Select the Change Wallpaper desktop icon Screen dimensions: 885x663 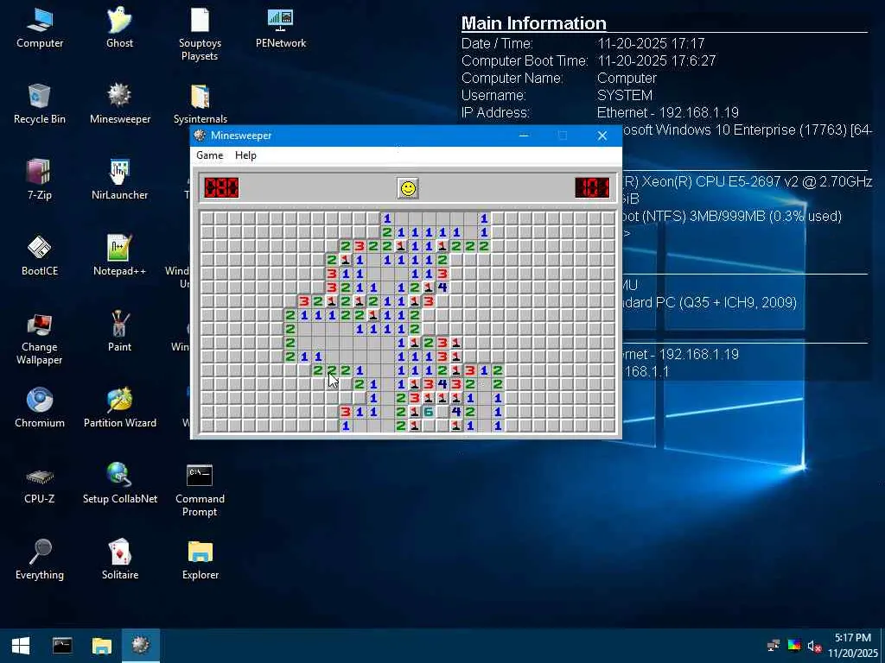[40, 338]
